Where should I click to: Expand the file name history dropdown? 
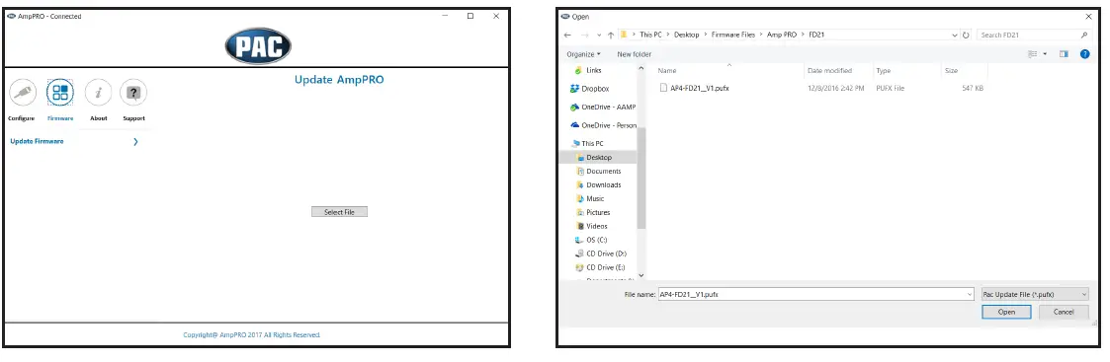point(969,293)
